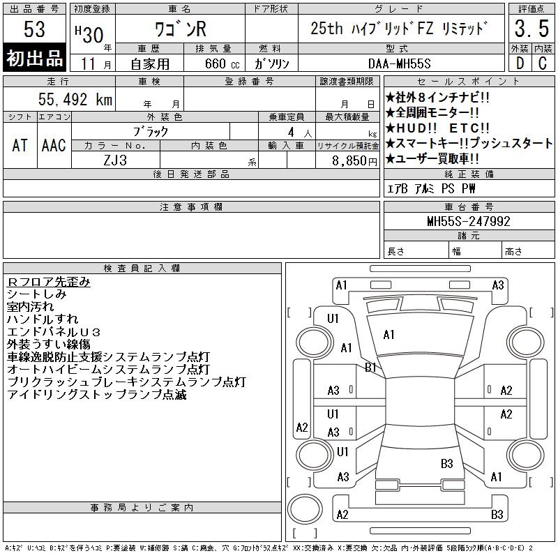Select the shift type AT
The image size is (558, 558).
pyautogui.click(x=20, y=145)
